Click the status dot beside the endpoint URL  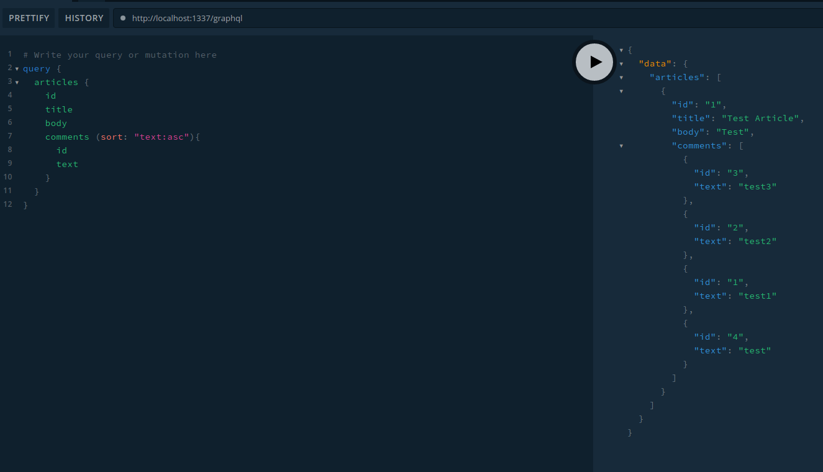pyautogui.click(x=123, y=18)
